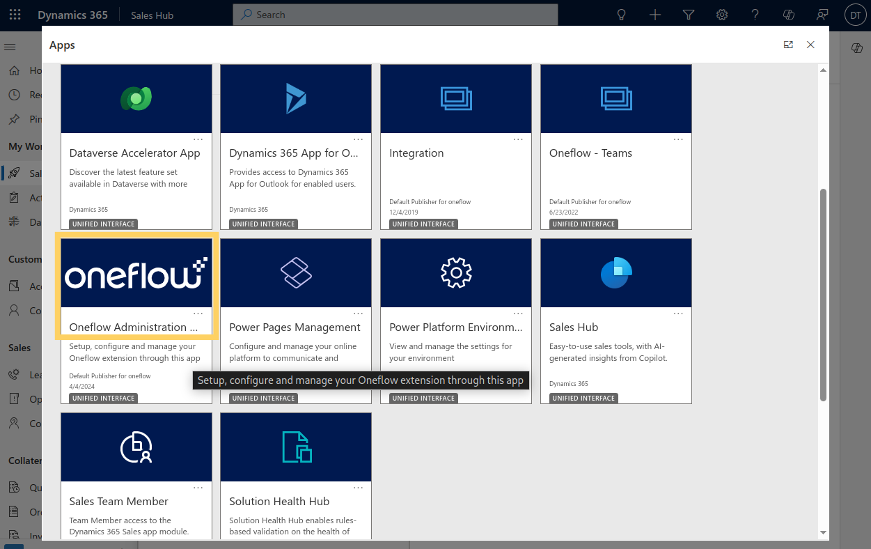Open the chat assistant icon in top bar
The height and width of the screenshot is (549, 871).
coord(822,15)
